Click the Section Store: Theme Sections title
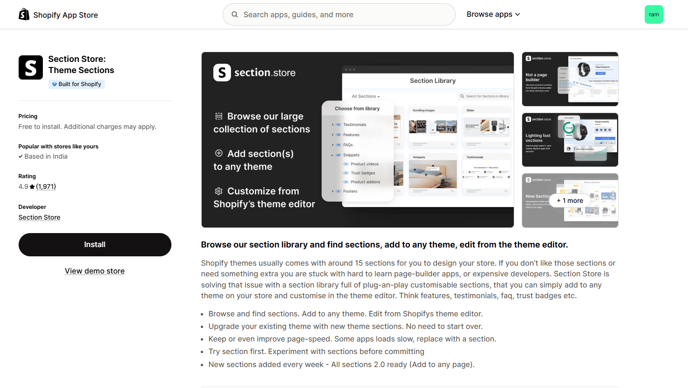Screen dimensions: 688x388 81,65
